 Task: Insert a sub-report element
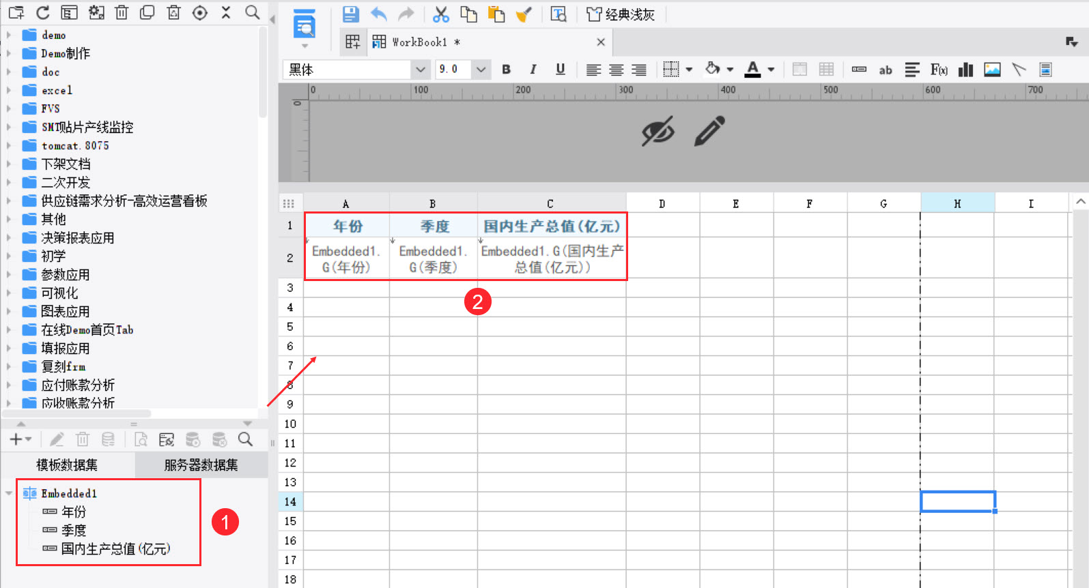(1045, 70)
